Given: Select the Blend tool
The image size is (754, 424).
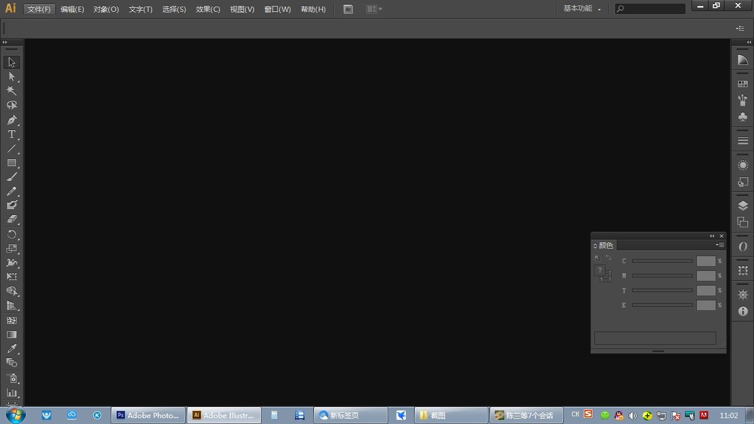Looking at the screenshot, I should tap(12, 363).
